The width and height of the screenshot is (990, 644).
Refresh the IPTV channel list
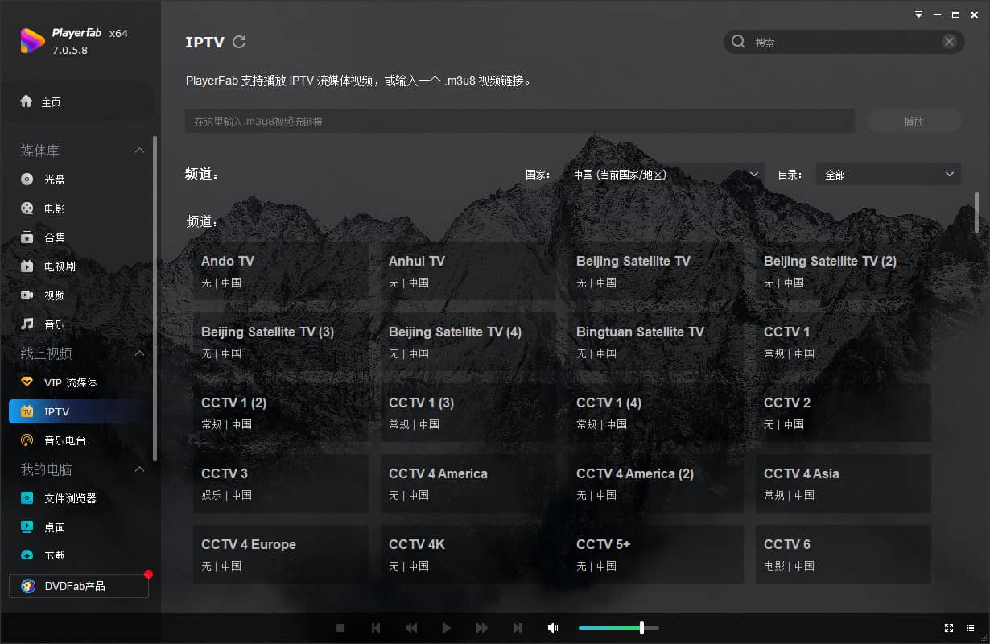coord(239,42)
